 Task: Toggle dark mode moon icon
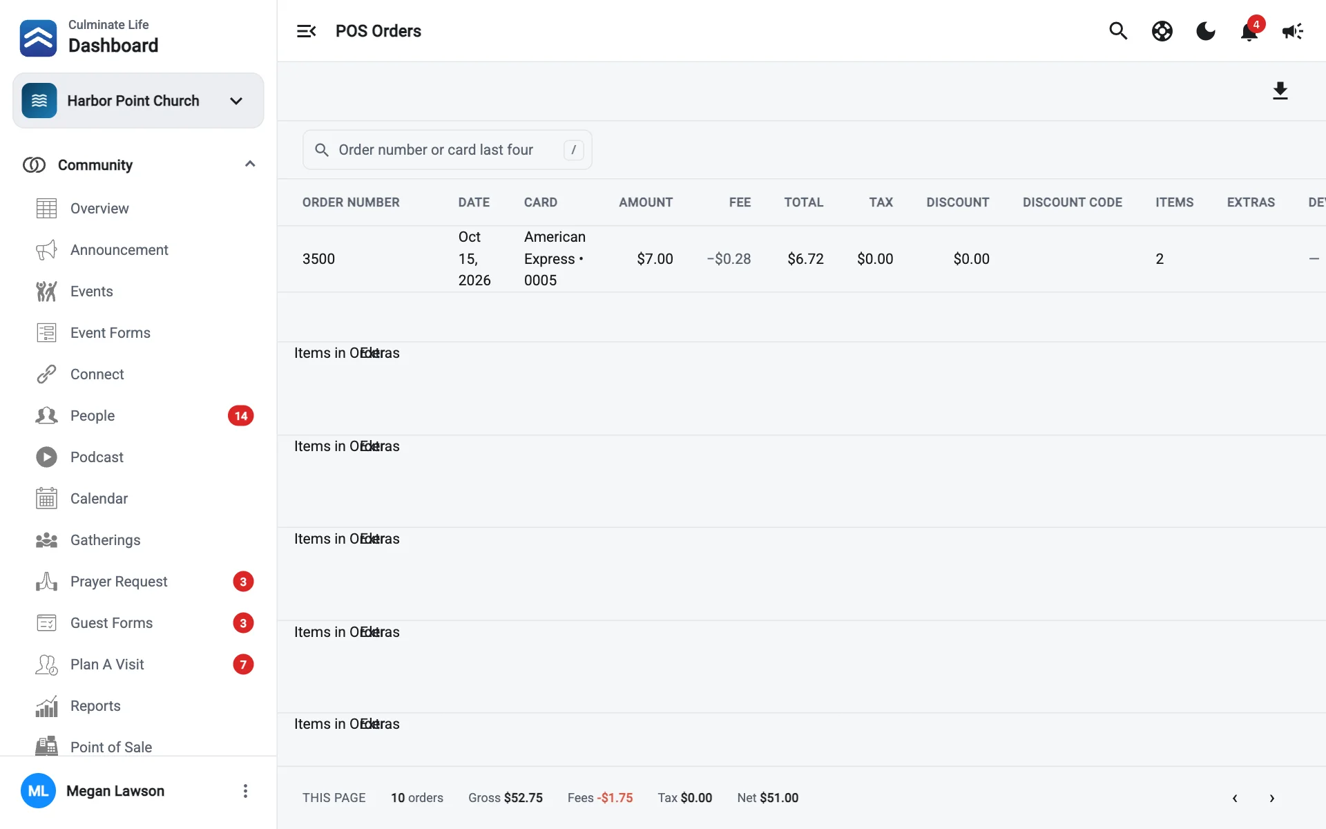tap(1206, 31)
